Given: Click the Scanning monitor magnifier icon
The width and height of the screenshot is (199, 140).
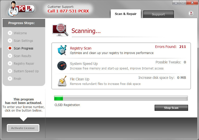Looking at the screenshot, I should 60,29.
